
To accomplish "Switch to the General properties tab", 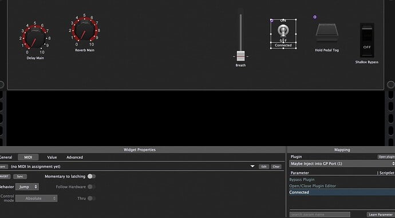I will pos(6,157).
